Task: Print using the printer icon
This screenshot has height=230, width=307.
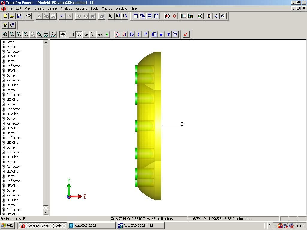Action: coord(28,16)
